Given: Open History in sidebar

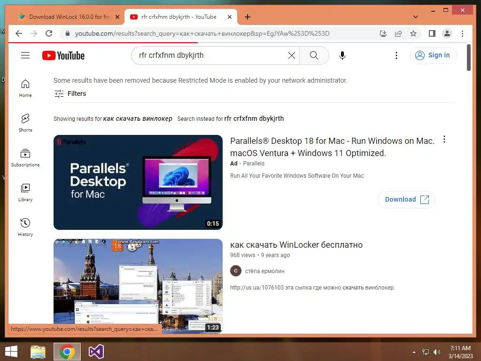Looking at the screenshot, I should (25, 227).
